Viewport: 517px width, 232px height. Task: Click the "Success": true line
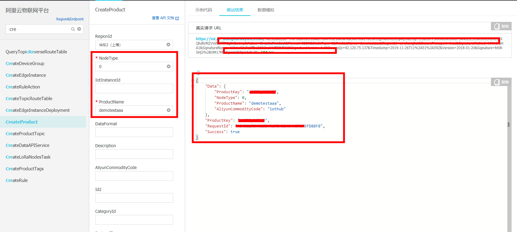(x=222, y=132)
